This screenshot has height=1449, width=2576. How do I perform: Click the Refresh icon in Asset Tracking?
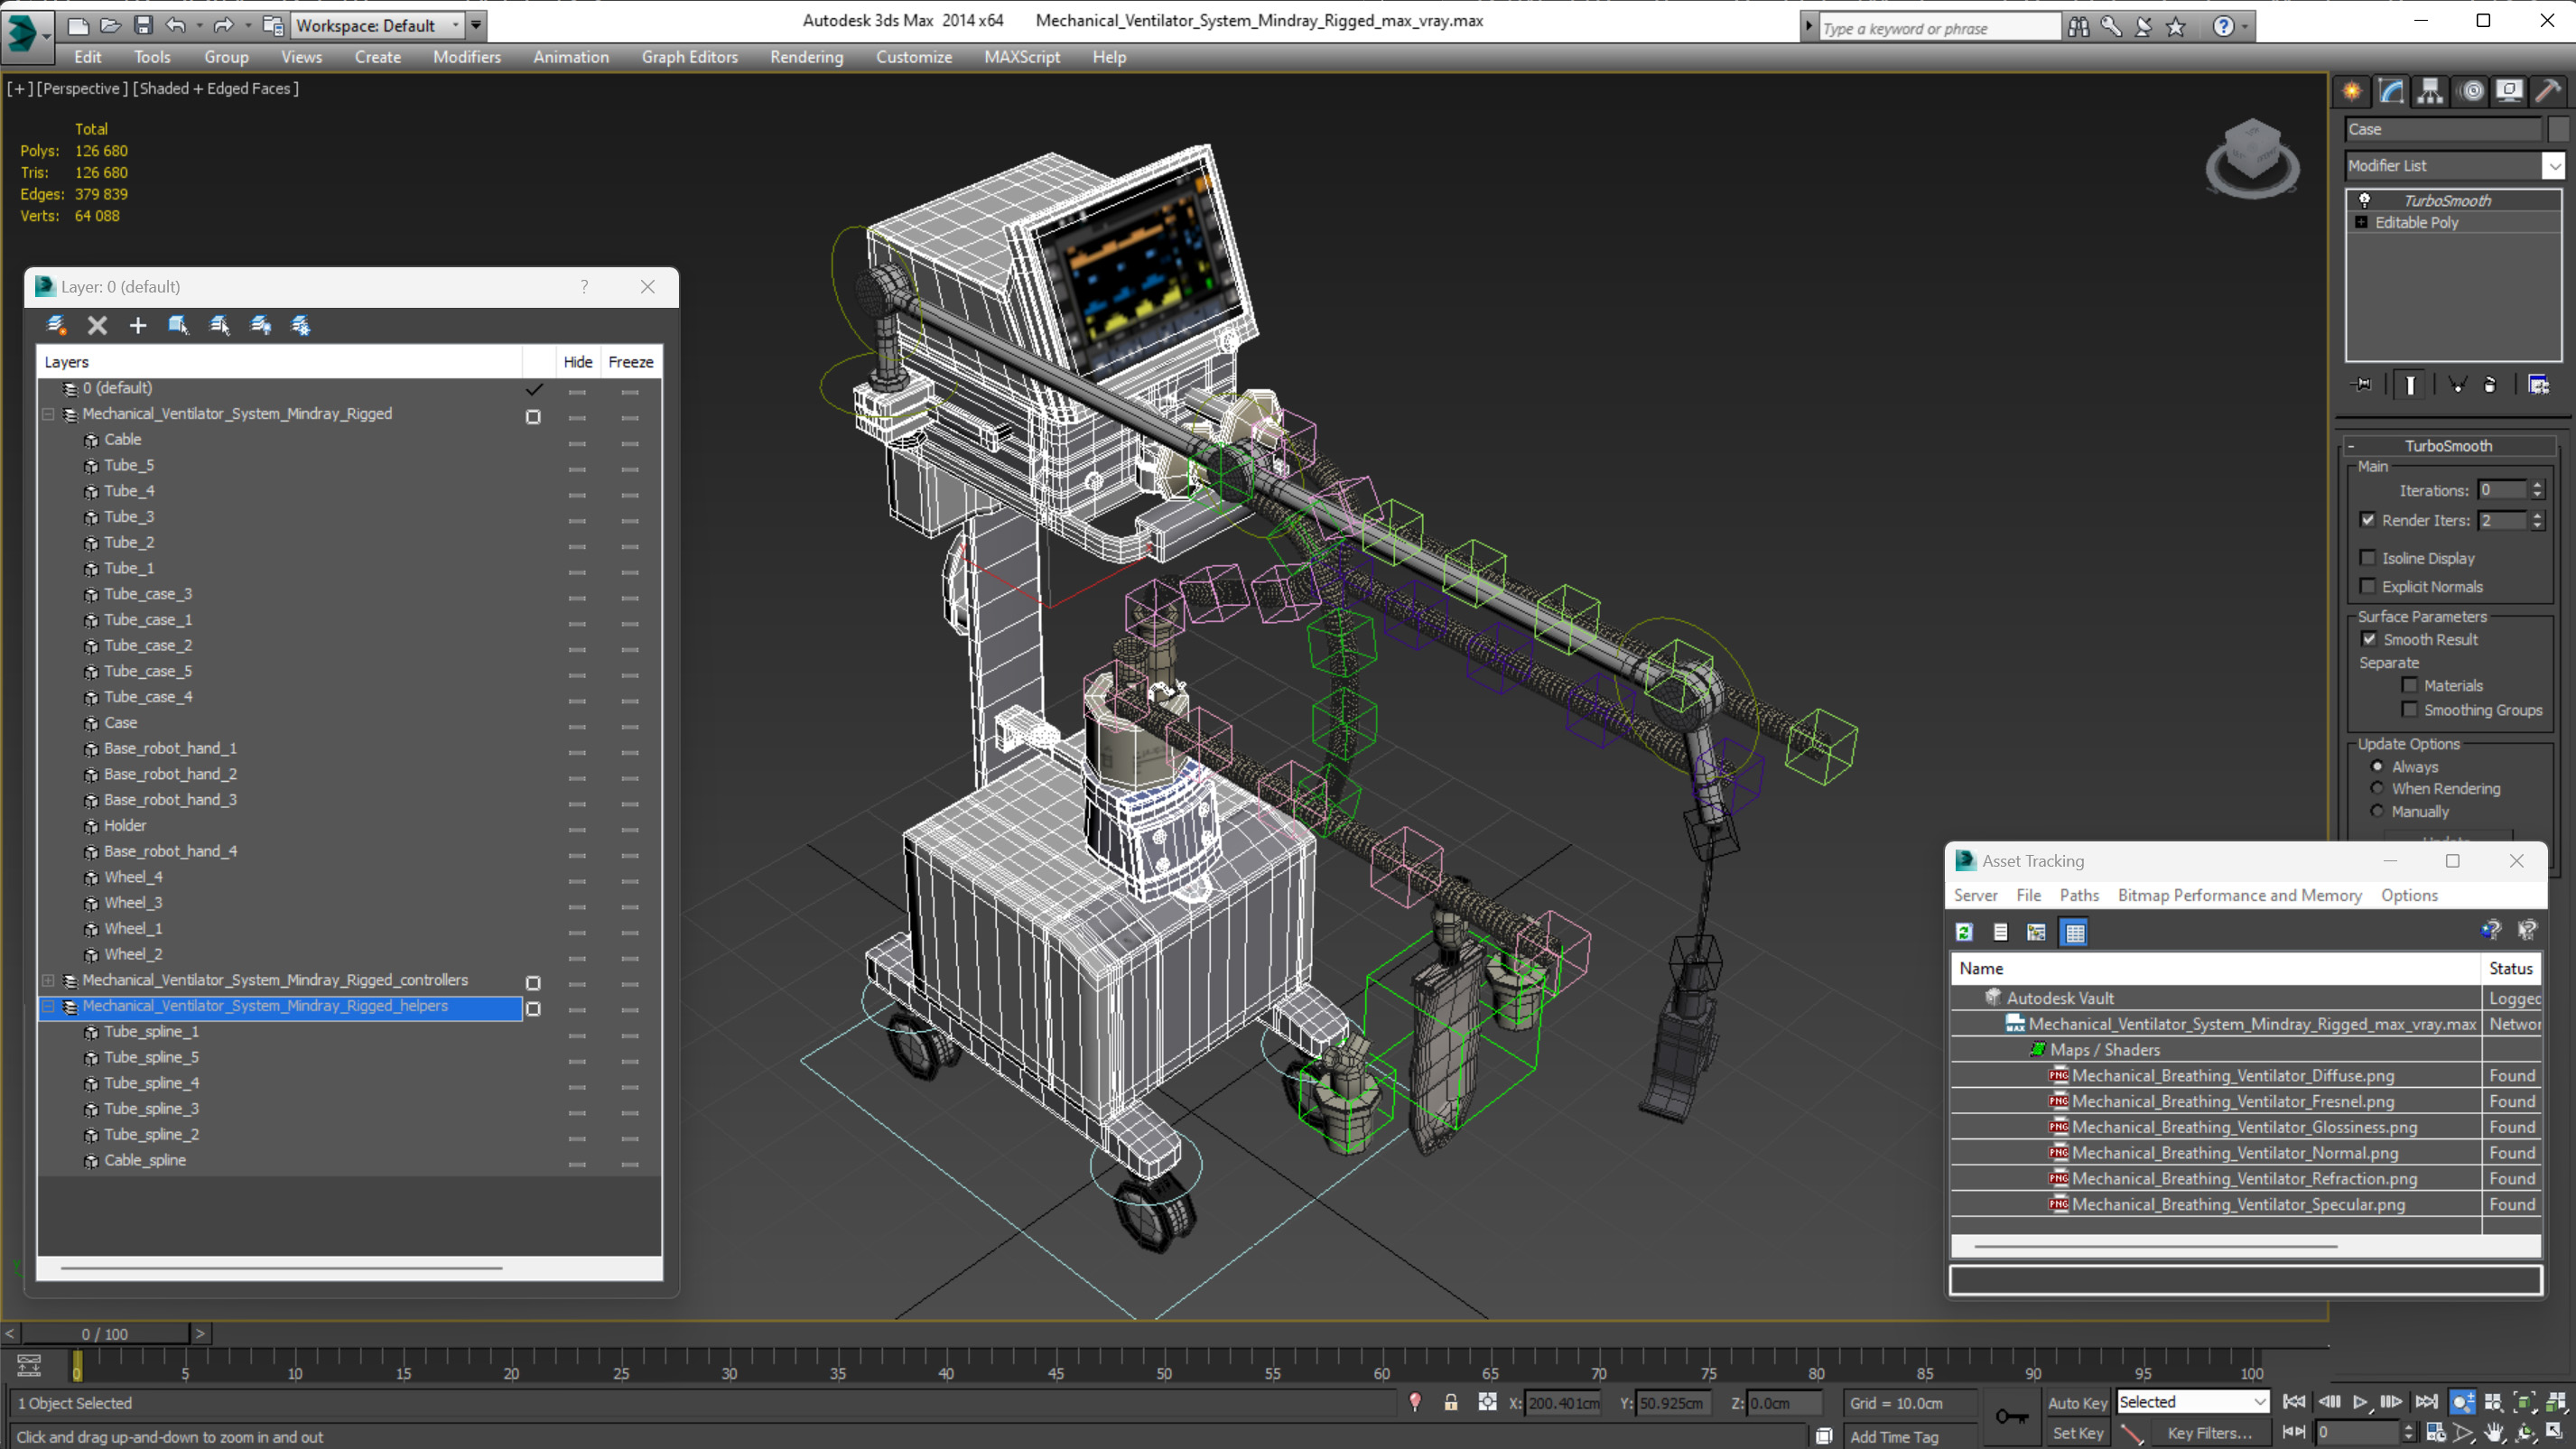tap(1964, 932)
